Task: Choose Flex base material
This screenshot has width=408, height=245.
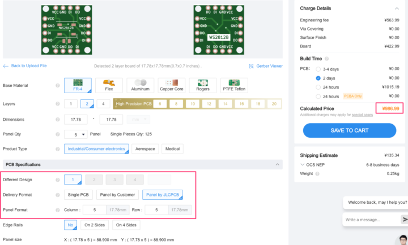Action: tap(109, 86)
